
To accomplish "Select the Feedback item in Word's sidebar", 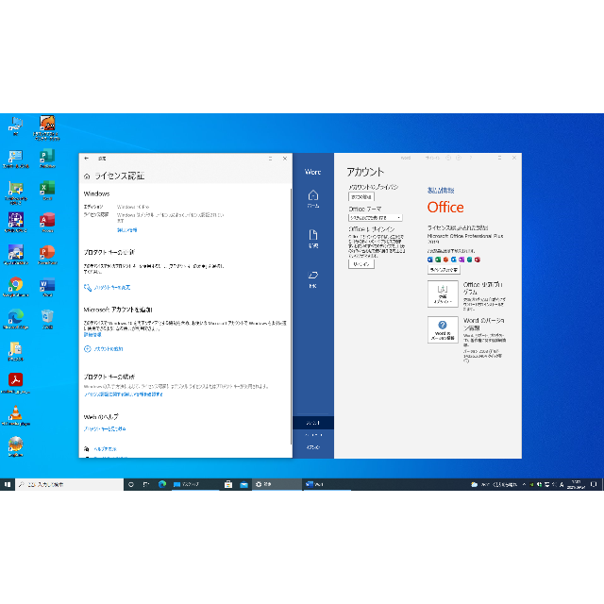I will pyautogui.click(x=313, y=435).
